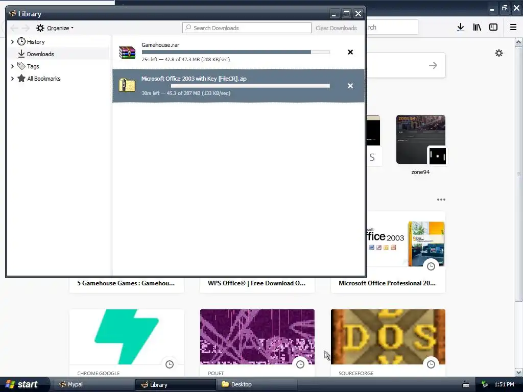Open the highlights section three-dots menu
523x392 pixels.
tap(441, 200)
